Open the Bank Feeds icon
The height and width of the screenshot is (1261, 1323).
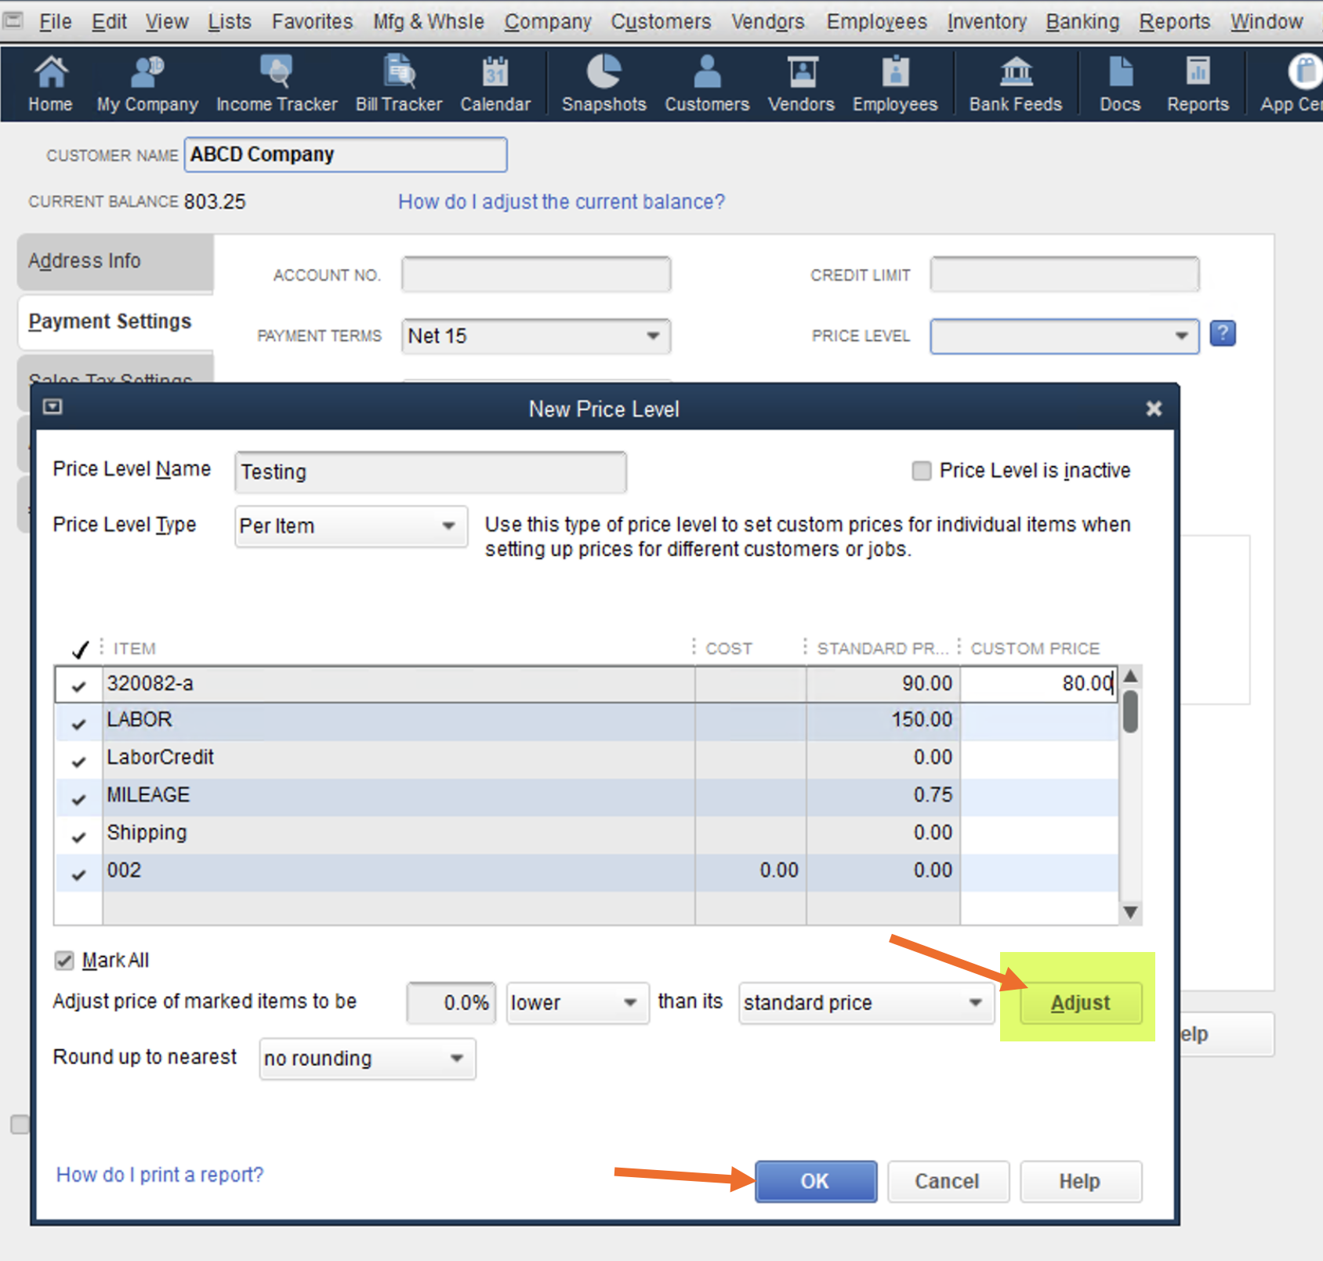coord(1015,83)
